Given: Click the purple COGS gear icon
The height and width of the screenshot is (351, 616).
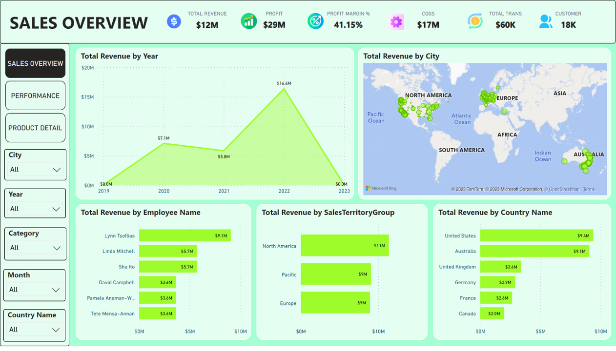Looking at the screenshot, I should click(x=396, y=21).
